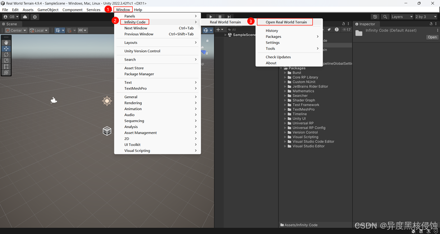The width and height of the screenshot is (440, 234).
Task: Open the 2 by 3 layout dropdown
Action: coord(426,17)
